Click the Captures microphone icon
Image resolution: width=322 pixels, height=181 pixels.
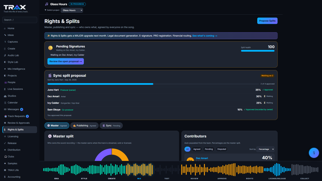point(5,42)
